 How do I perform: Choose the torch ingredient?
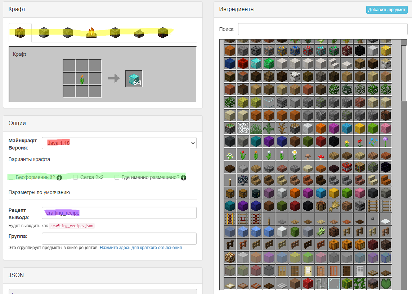[230, 180]
